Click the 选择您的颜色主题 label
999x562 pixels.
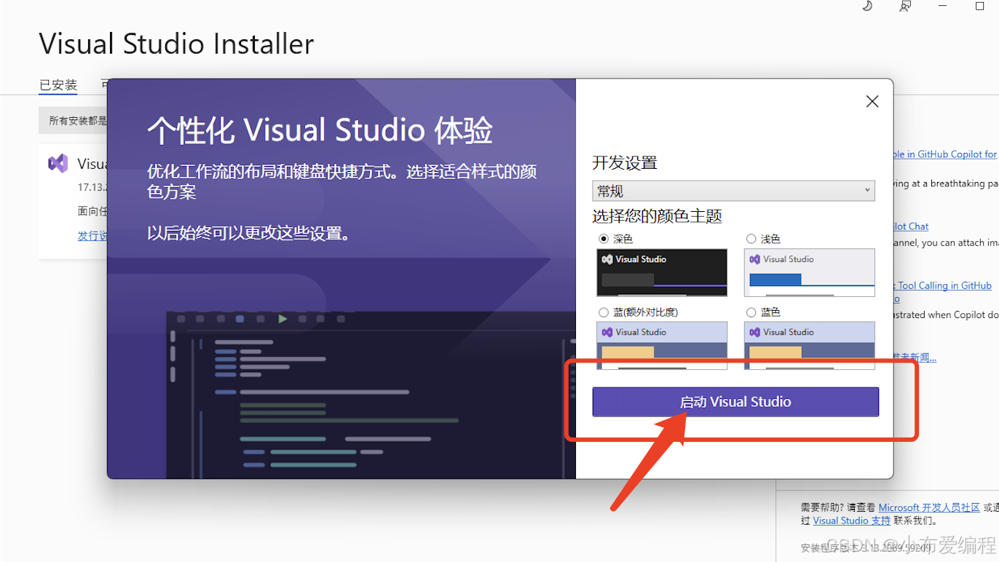click(657, 216)
